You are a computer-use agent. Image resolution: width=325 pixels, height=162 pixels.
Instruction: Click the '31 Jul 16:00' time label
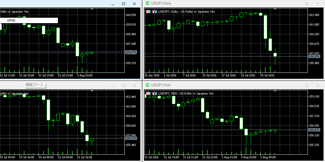[x=85, y=157]
